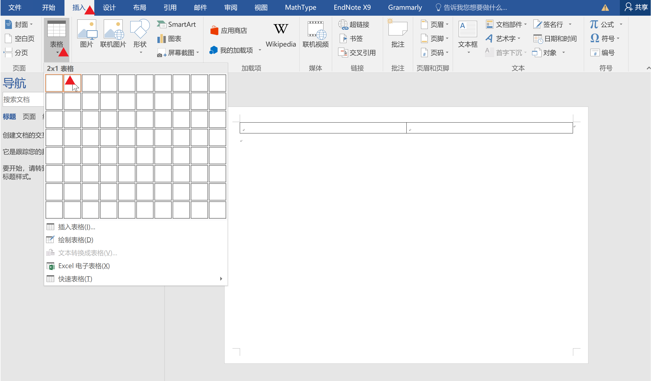
Task: Open the Shapes (形状) gallery
Action: click(140, 37)
